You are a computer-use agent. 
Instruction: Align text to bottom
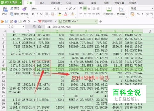tap(89, 9)
